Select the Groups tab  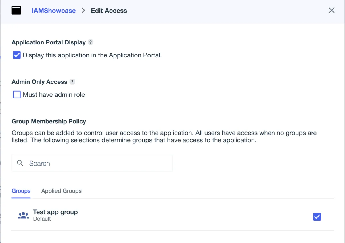(x=21, y=191)
